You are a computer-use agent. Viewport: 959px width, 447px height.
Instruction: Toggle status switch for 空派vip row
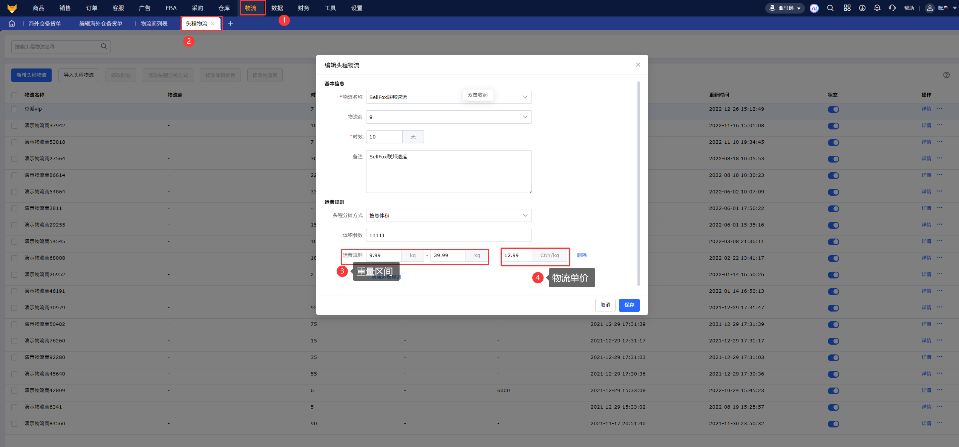tap(833, 109)
